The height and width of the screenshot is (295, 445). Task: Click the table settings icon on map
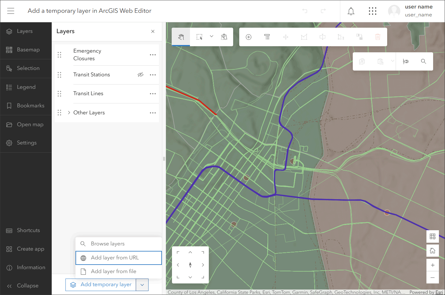pos(433,236)
